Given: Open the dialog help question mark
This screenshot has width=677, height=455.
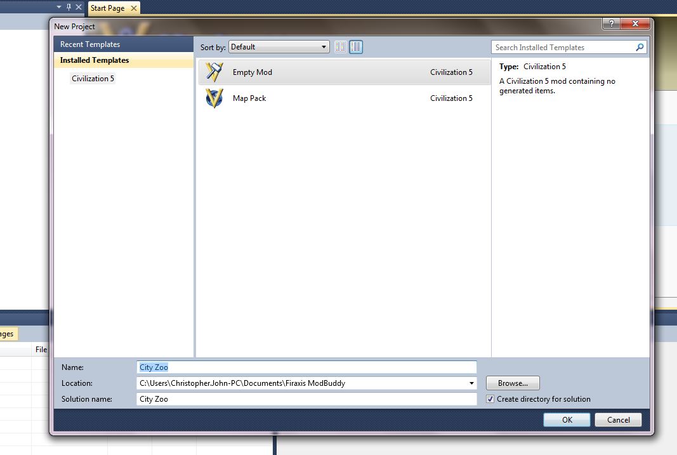Looking at the screenshot, I should click(x=611, y=23).
